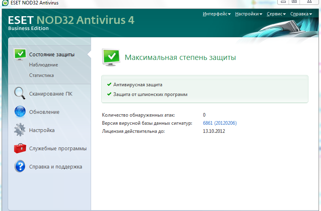Click the blue question mark help icon
The image size is (321, 211).
click(x=20, y=166)
